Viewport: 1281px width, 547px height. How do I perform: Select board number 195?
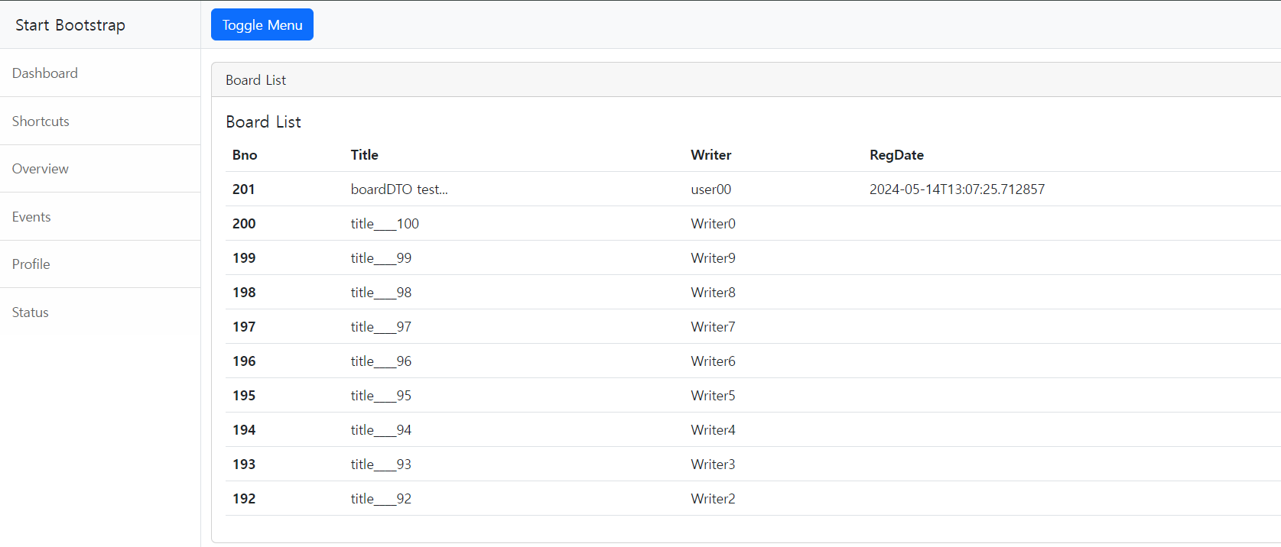pos(244,396)
